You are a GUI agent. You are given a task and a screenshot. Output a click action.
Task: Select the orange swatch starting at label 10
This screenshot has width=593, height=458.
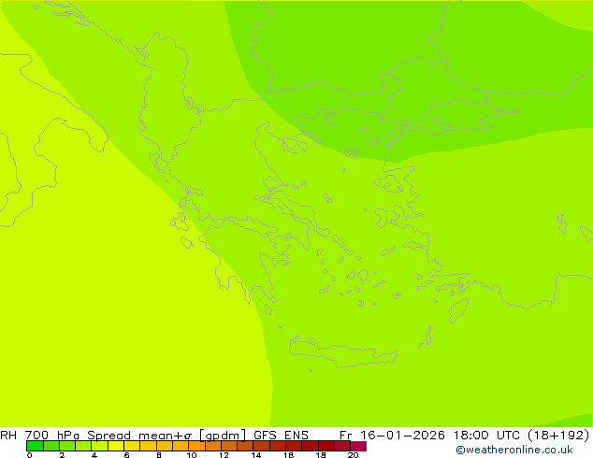click(x=197, y=446)
